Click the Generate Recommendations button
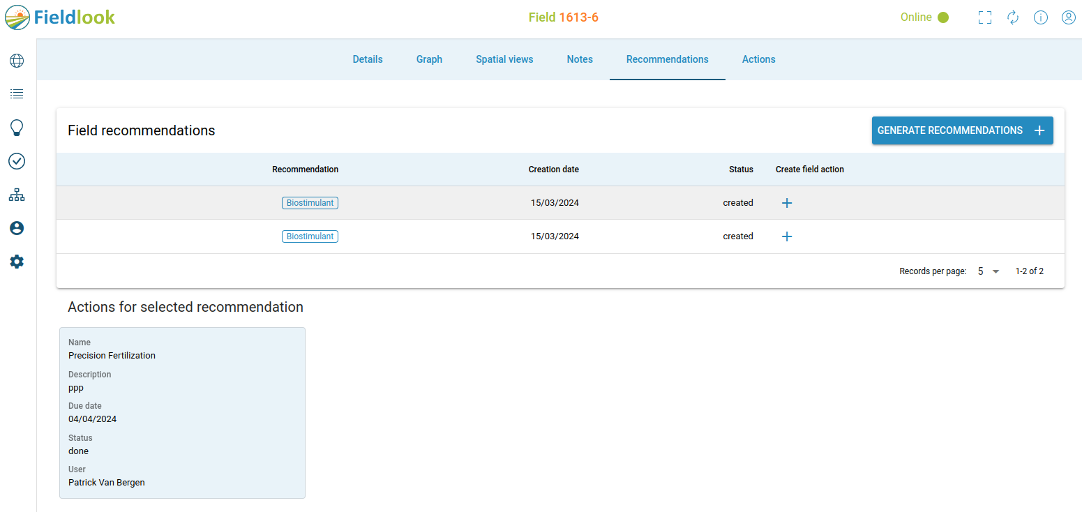 (962, 130)
